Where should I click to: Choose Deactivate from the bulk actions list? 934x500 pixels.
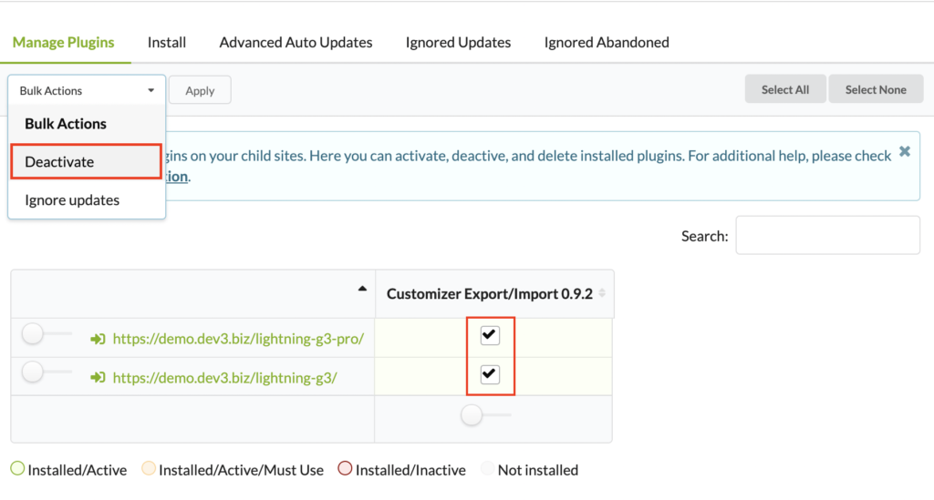pos(86,162)
